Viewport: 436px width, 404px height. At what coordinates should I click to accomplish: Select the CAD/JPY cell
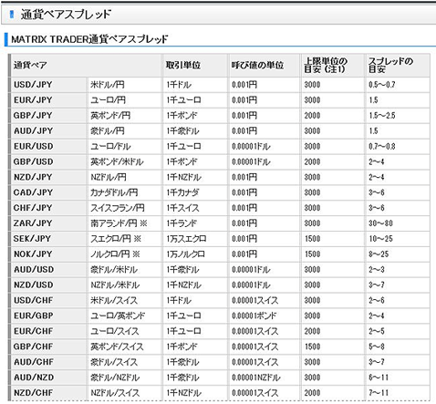[x=48, y=192]
